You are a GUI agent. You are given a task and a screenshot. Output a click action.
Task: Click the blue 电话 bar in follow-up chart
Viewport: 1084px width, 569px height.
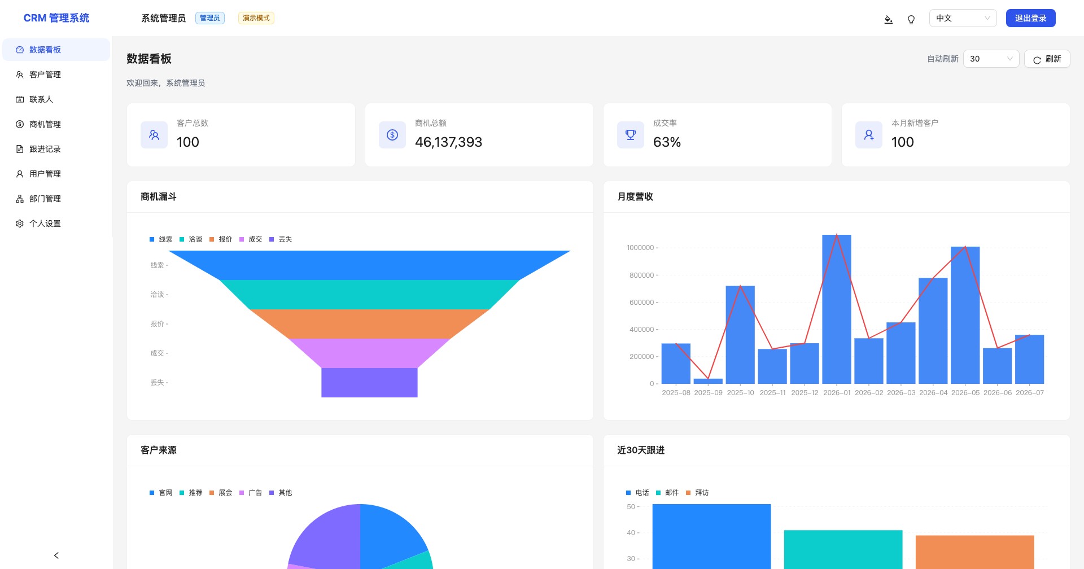tap(711, 536)
